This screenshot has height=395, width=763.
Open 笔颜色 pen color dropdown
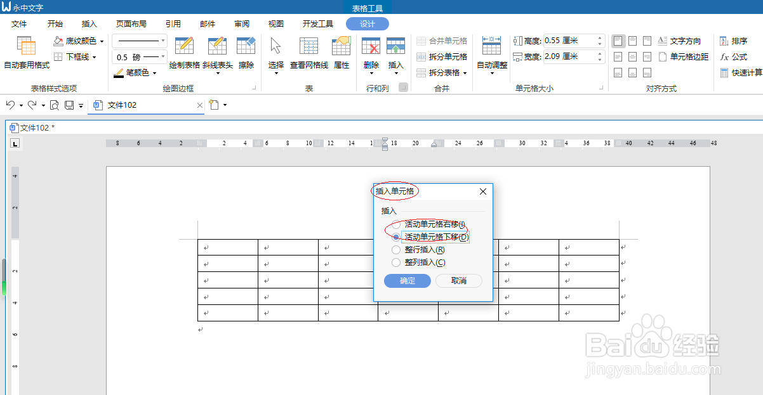pos(154,72)
